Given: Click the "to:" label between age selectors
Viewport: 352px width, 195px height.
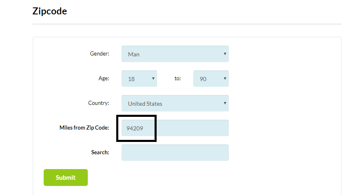Looking at the screenshot, I should tap(178, 79).
